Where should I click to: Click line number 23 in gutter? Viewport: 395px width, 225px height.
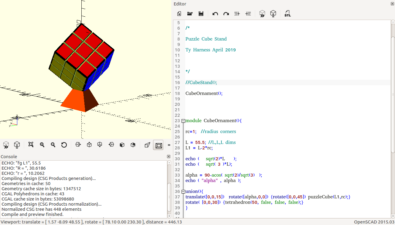[x=178, y=121]
